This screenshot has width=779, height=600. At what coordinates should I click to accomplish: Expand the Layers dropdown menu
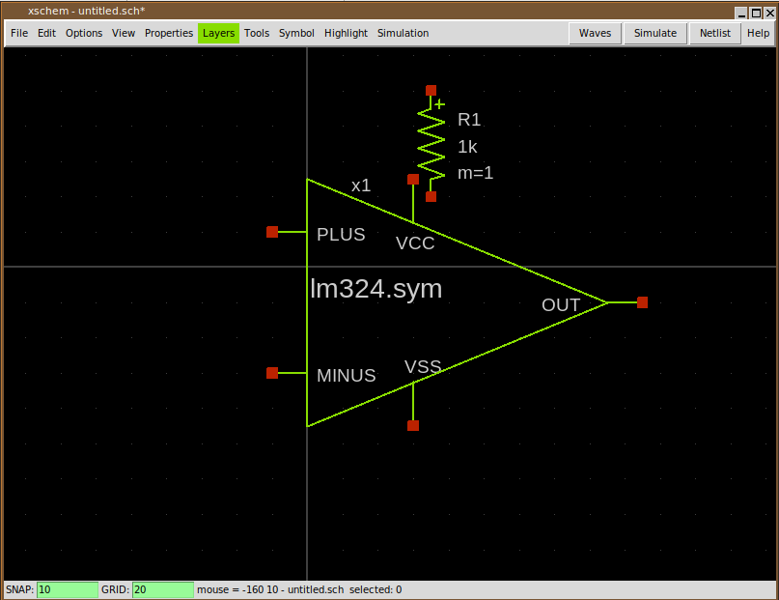point(218,33)
